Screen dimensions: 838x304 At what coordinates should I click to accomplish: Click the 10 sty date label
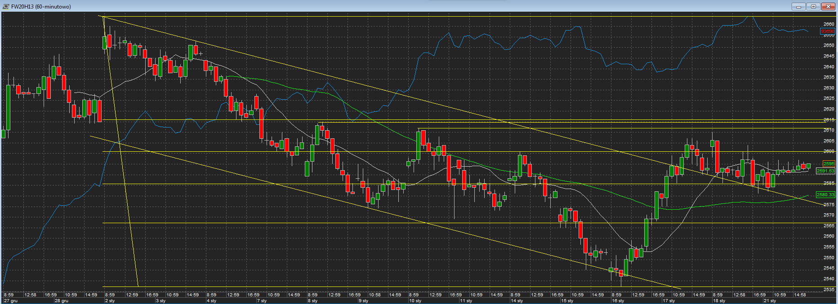(415, 301)
